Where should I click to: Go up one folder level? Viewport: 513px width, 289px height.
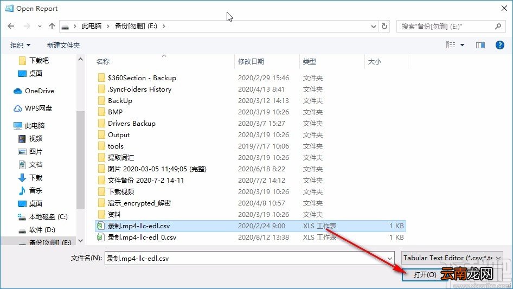point(52,26)
